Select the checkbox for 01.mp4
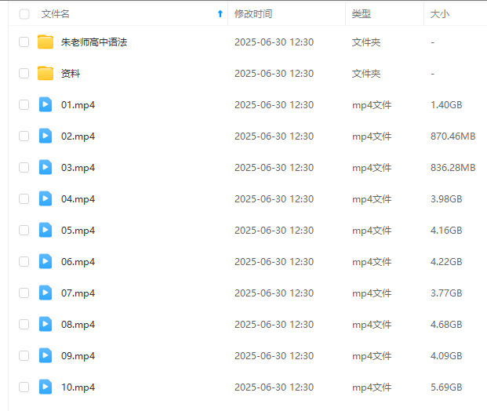Screen dimensions: 487x411 click(x=24, y=104)
